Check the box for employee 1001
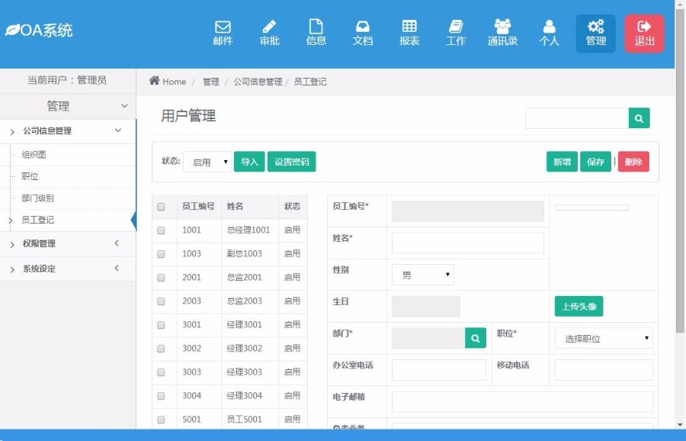686x441 pixels. [161, 230]
